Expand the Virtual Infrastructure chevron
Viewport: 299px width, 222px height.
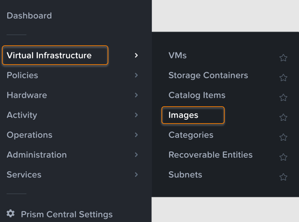click(136, 56)
